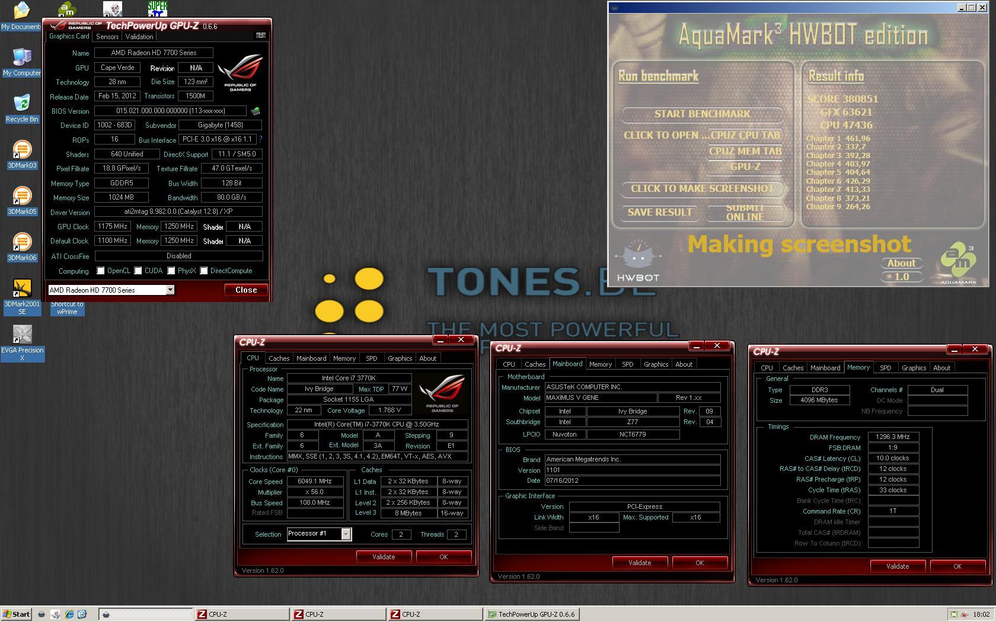Click START BENCHMARK in AquaMark
996x622 pixels.
coord(702,114)
